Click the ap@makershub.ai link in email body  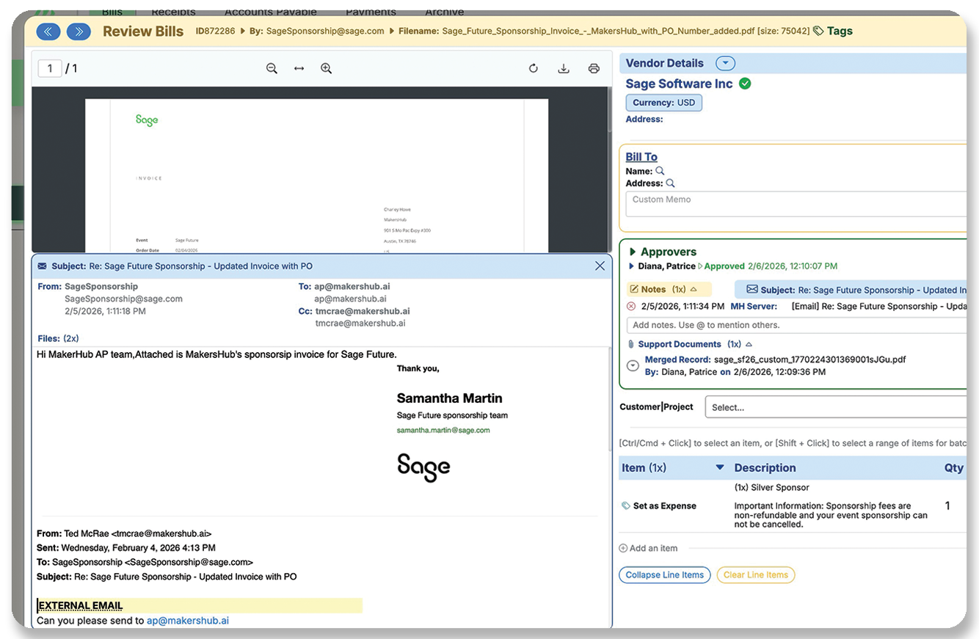coord(188,621)
